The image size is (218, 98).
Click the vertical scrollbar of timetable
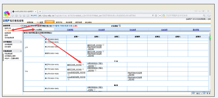pyautogui.click(x=210, y=61)
